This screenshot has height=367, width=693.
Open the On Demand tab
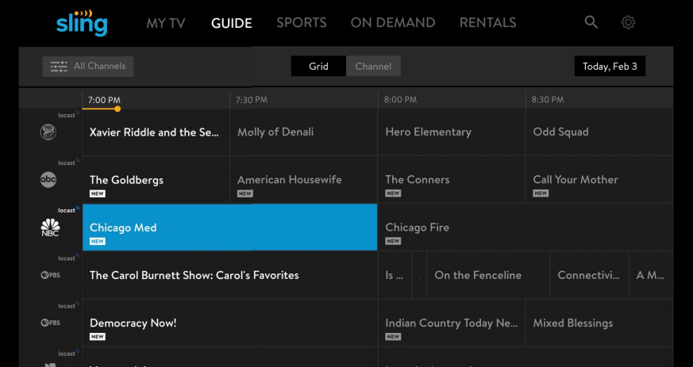(393, 23)
